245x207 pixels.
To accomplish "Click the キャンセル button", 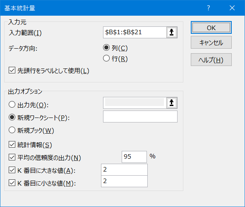I will 211,42.
